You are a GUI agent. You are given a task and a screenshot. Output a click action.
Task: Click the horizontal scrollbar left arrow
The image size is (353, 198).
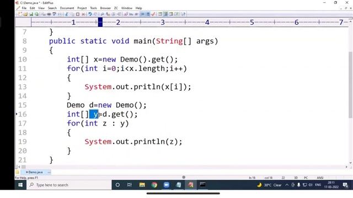pyautogui.click(x=19, y=167)
